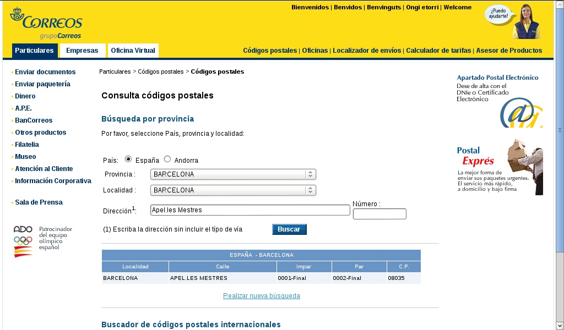Click the 0001-Final Impar cell
This screenshot has width=564, height=330.
(x=304, y=278)
